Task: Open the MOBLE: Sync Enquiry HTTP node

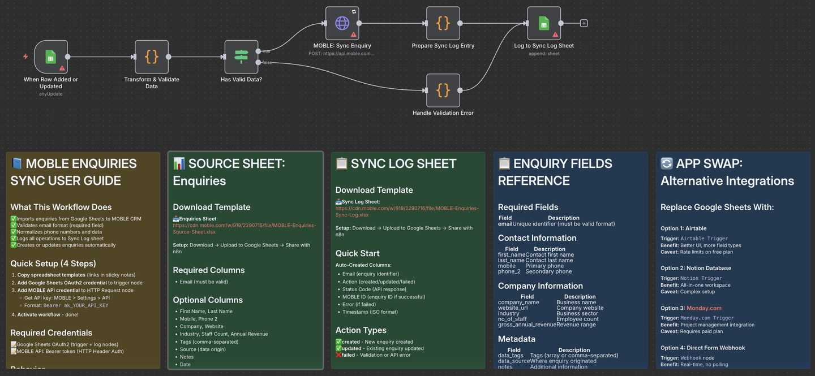Action: (342, 23)
